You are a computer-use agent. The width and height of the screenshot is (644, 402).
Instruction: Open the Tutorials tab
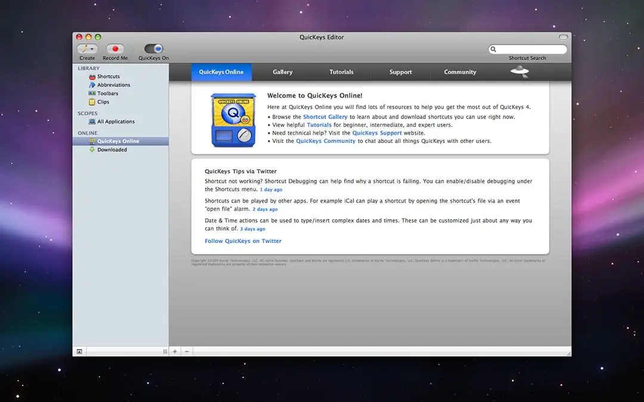tap(341, 72)
